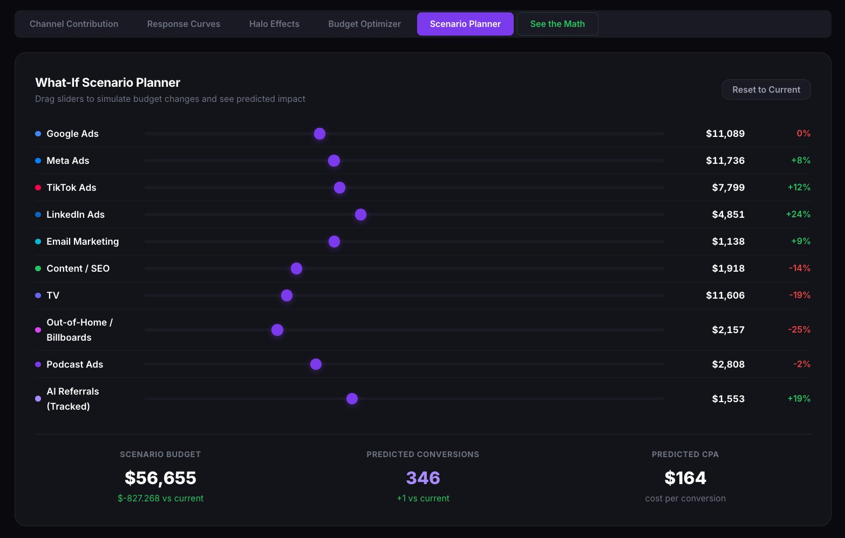Click the What-If Scenario Planner heading
Image resolution: width=845 pixels, height=538 pixels.
(x=108, y=82)
